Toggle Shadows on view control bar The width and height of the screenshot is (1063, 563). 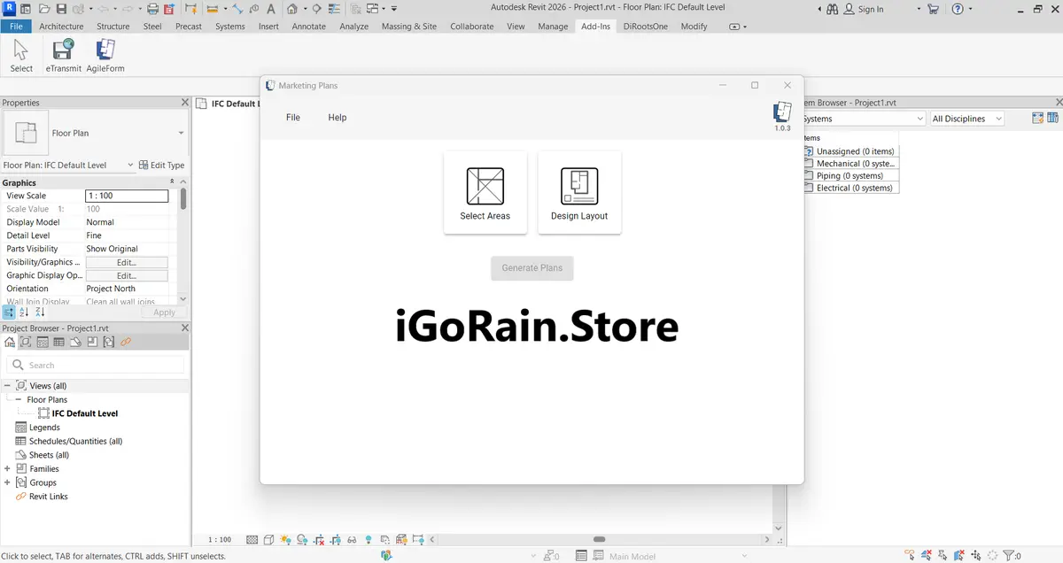[x=302, y=539]
